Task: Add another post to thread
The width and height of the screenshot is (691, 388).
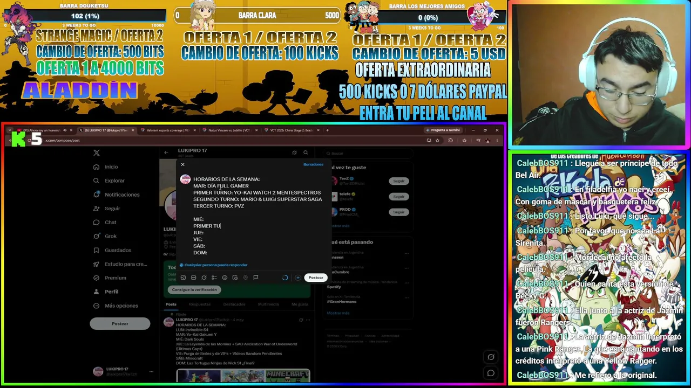Action: point(297,278)
